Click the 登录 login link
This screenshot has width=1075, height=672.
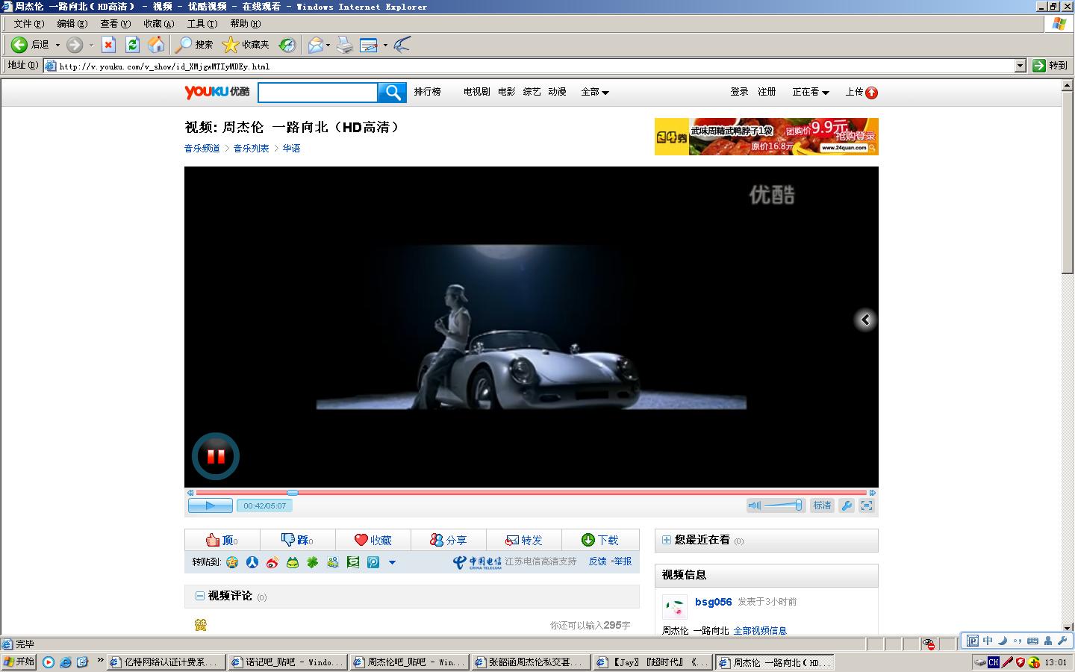point(739,92)
